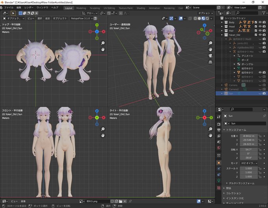268x208 pixels.
Task: Lock location X with padlock icon
Action: 260,136
